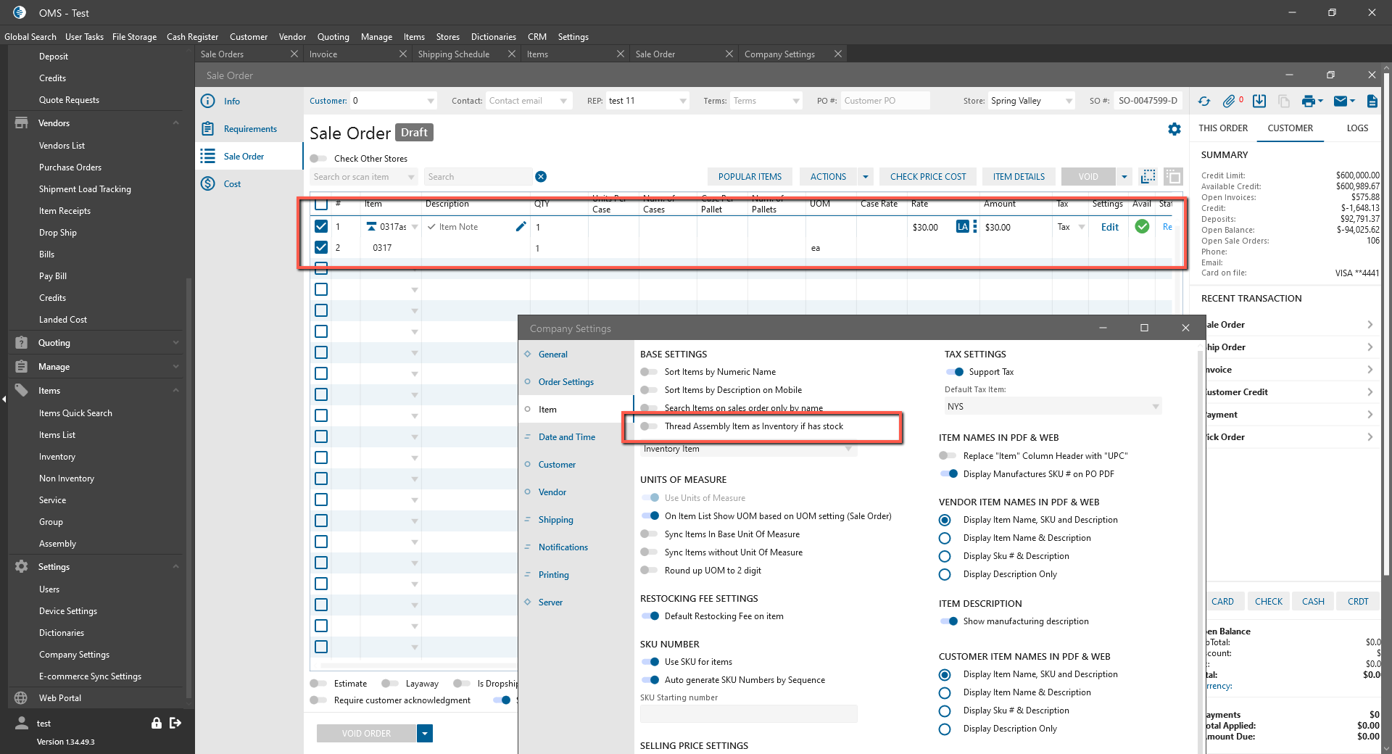
Task: Toggle Thread Assembly Item as Inventory switch
Action: pos(649,426)
